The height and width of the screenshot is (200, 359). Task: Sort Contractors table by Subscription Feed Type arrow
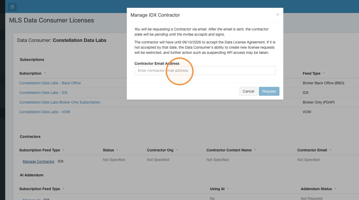point(64,150)
